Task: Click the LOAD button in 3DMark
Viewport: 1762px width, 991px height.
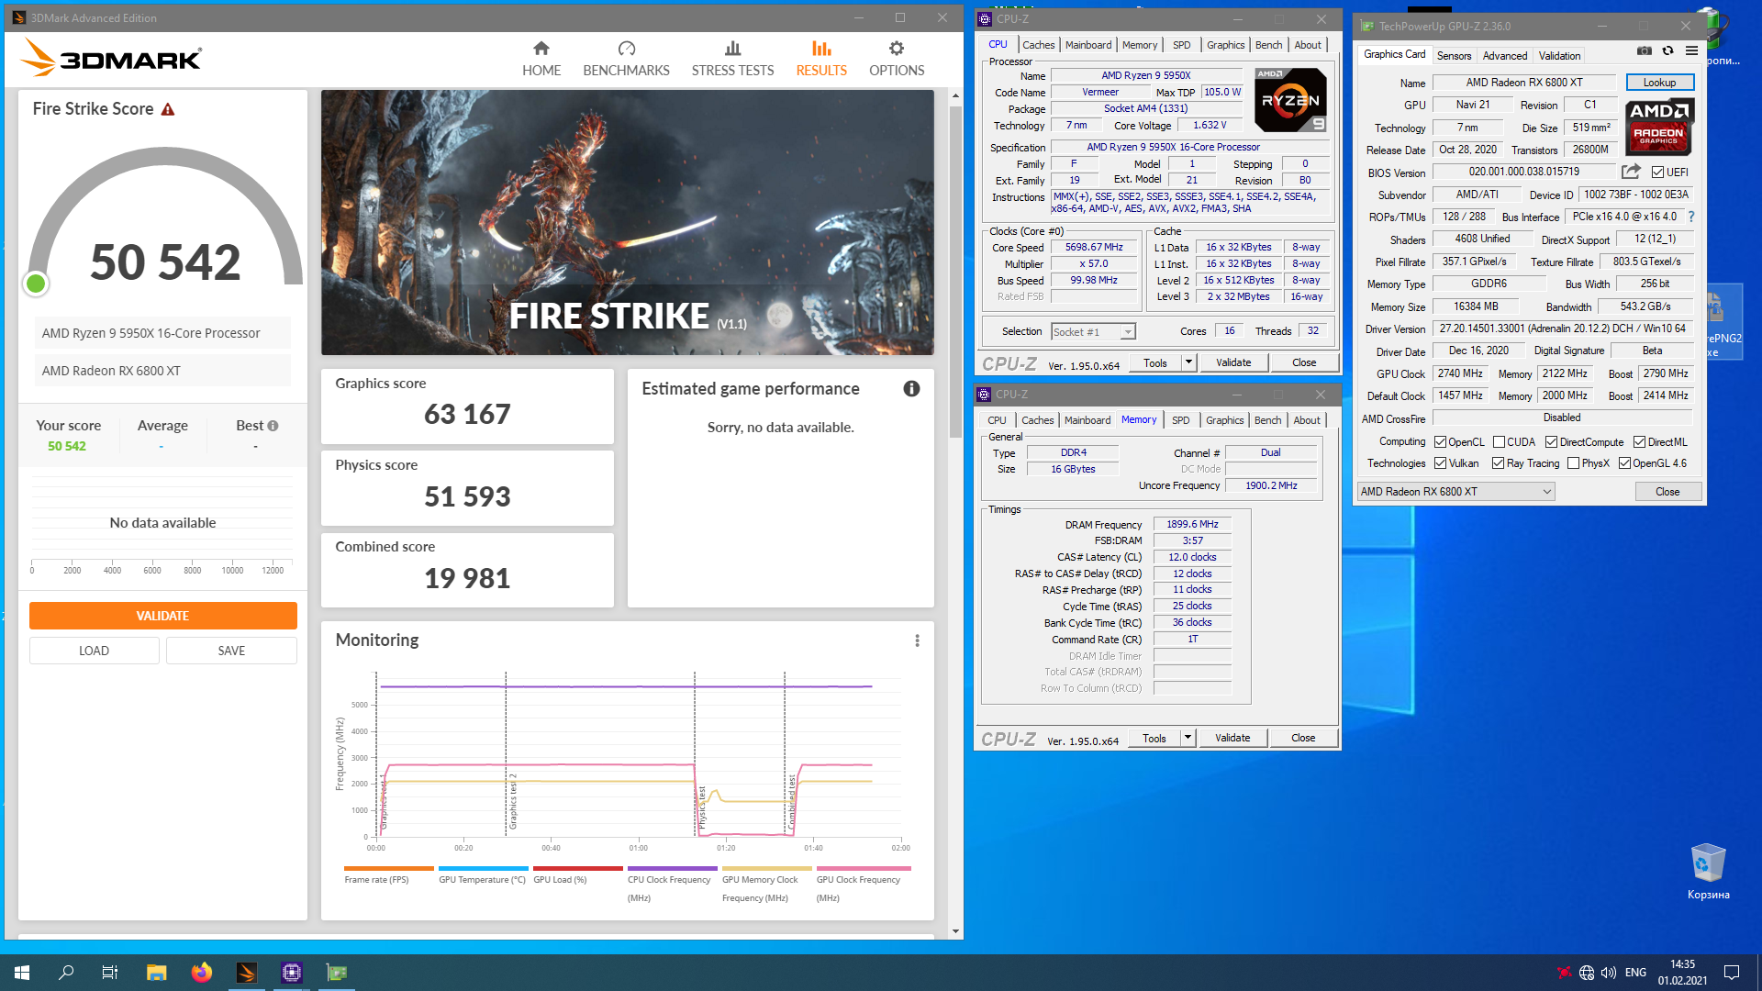Action: [x=94, y=651]
